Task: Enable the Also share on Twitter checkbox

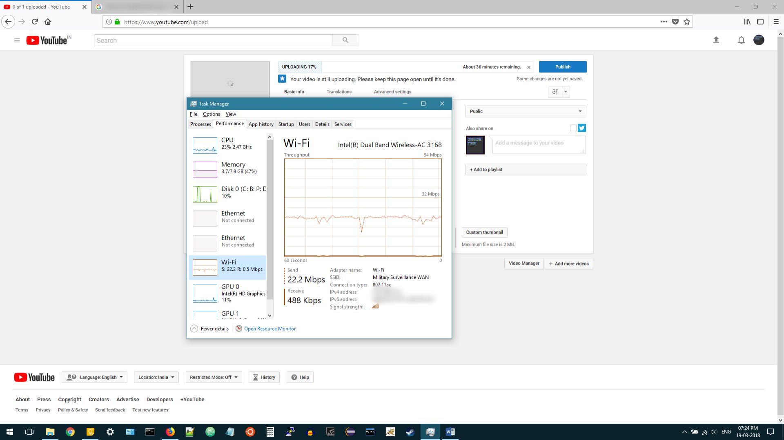Action: click(x=573, y=128)
